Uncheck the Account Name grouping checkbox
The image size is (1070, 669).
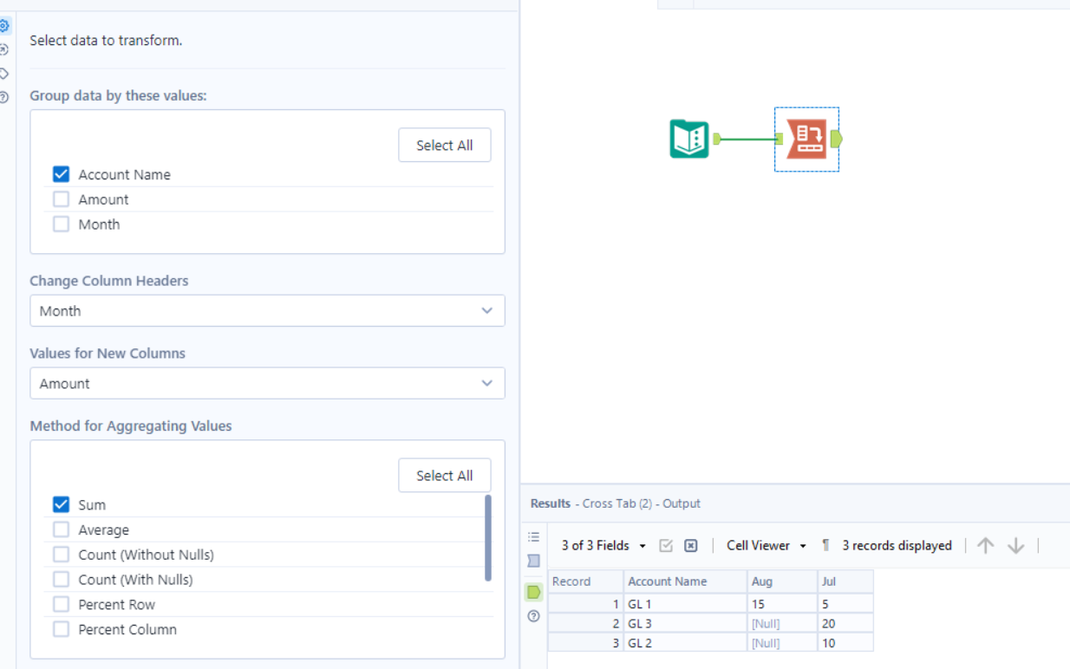(61, 173)
